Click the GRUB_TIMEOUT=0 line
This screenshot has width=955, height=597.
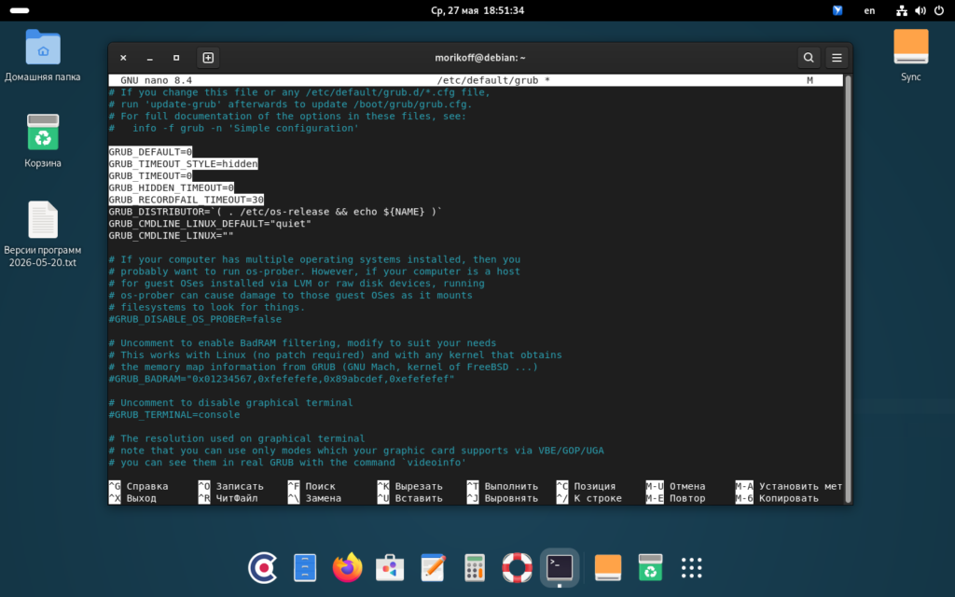150,176
